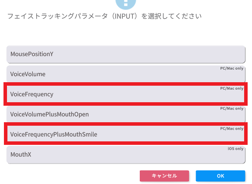Click the red キャンセル button
Viewport: 252px width, 184px height.
164,176
